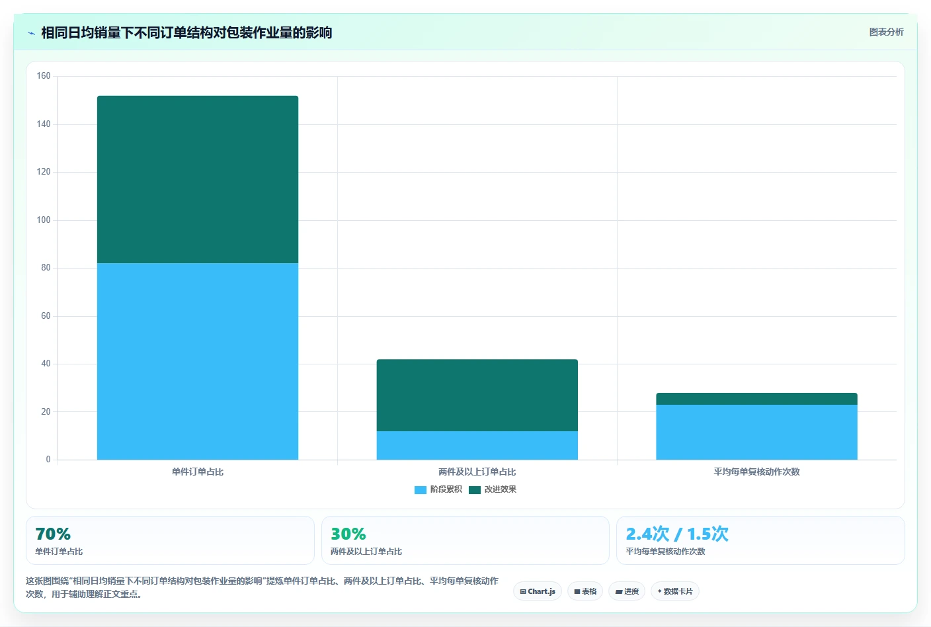
Task: Click the 平均每单复核动作次数 x-axis label
Action: [756, 472]
